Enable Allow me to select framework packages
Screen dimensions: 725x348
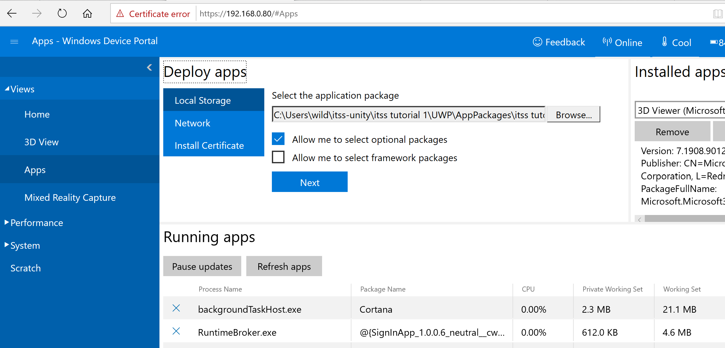(x=278, y=157)
